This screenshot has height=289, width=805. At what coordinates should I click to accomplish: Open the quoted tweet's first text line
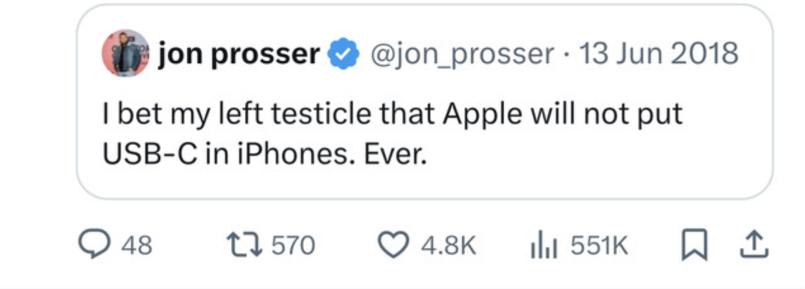(393, 115)
